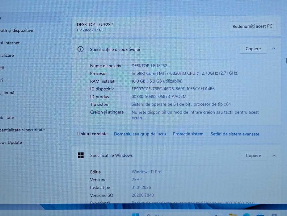Click the Creion și atingere label
Image resolution: width=287 pixels, height=216 pixels.
point(107,112)
